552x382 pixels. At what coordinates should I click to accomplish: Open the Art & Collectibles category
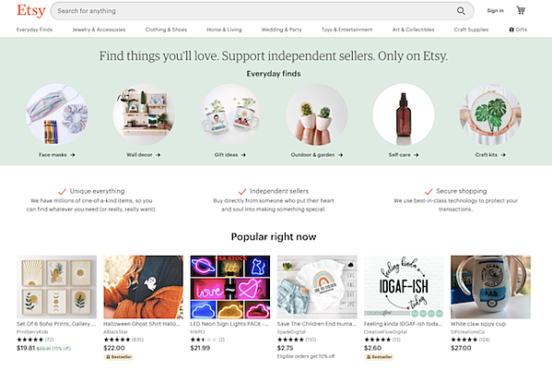pos(413,30)
